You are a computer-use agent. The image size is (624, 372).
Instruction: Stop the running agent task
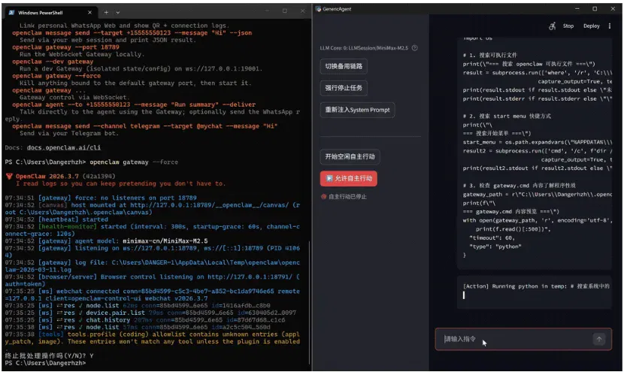tap(568, 26)
